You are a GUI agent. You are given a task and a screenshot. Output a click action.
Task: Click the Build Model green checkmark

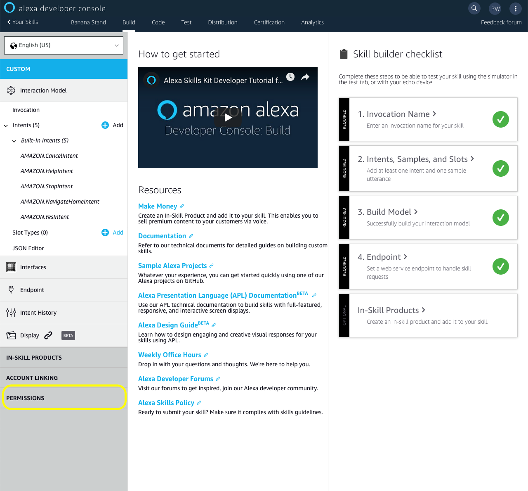coord(500,218)
